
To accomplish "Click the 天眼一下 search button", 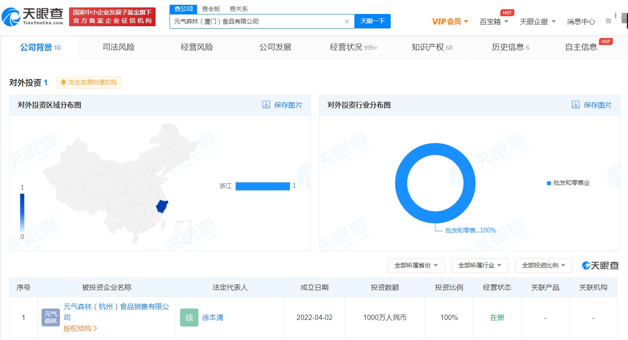I will tap(372, 21).
